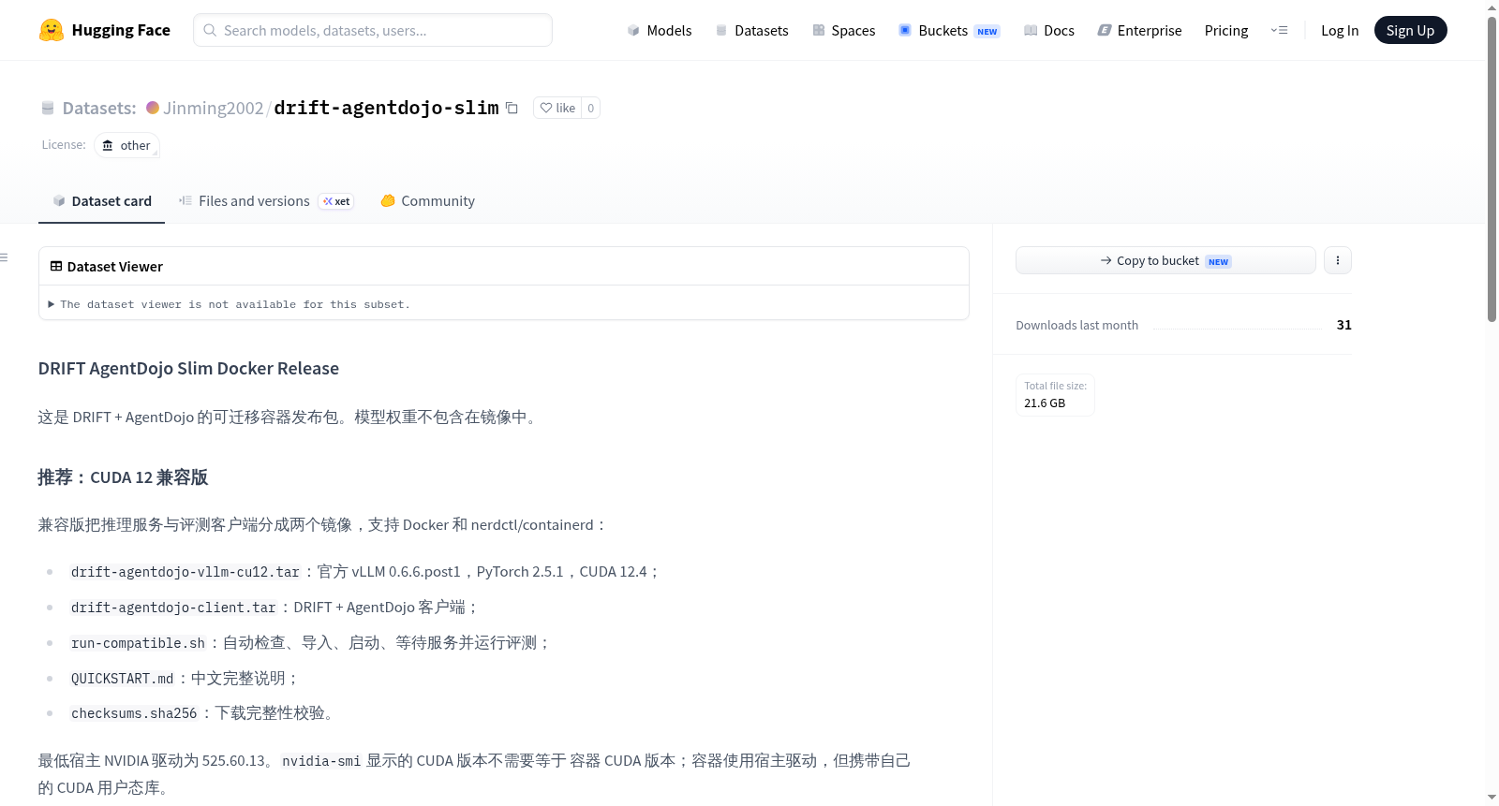Click Total file size 21.6 GB

click(1055, 395)
